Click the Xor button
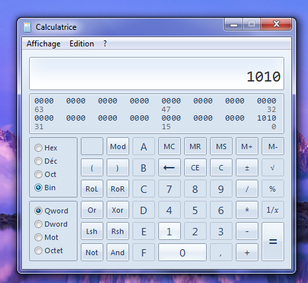Viewport: 308px width, 283px height. point(118,210)
